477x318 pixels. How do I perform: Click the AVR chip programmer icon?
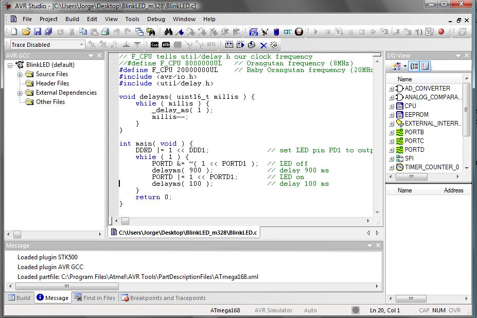pyautogui.click(x=166, y=45)
